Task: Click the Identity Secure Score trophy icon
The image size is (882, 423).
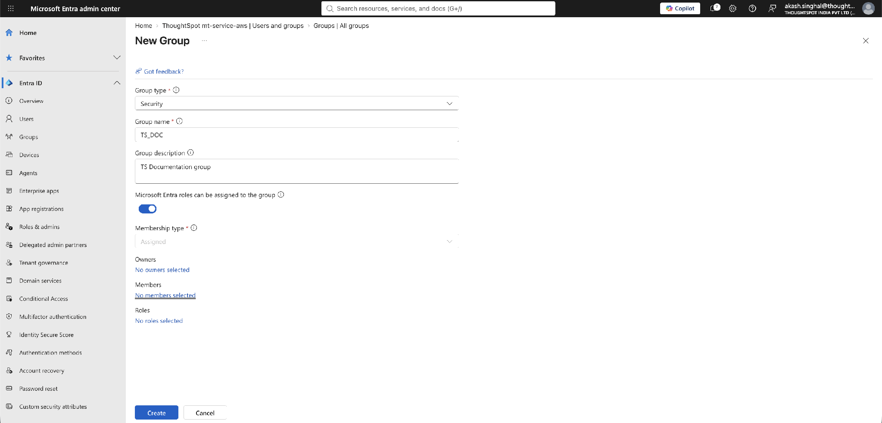Action: pos(9,334)
